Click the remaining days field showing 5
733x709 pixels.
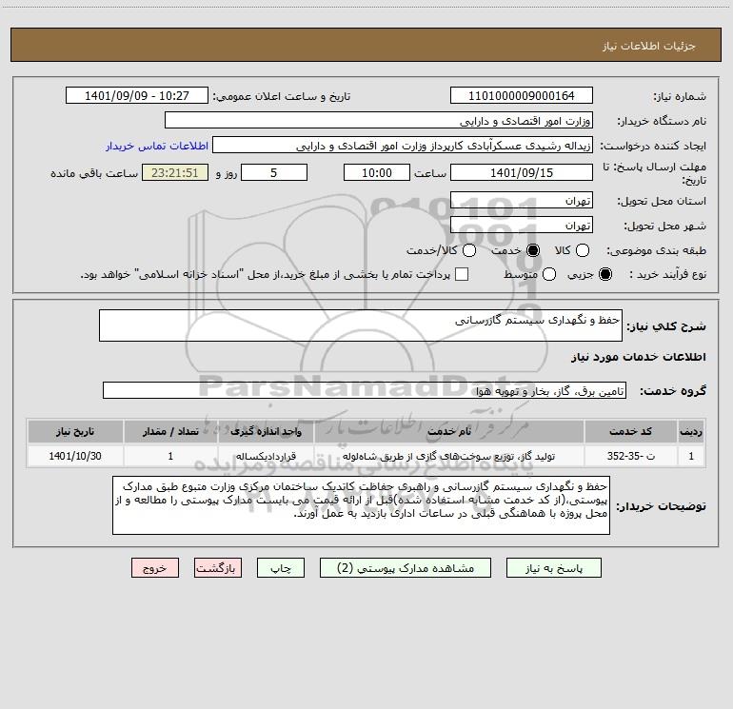pyautogui.click(x=274, y=172)
